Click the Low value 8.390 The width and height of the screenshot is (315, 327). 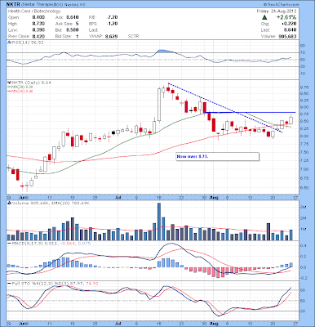pyautogui.click(x=38, y=30)
